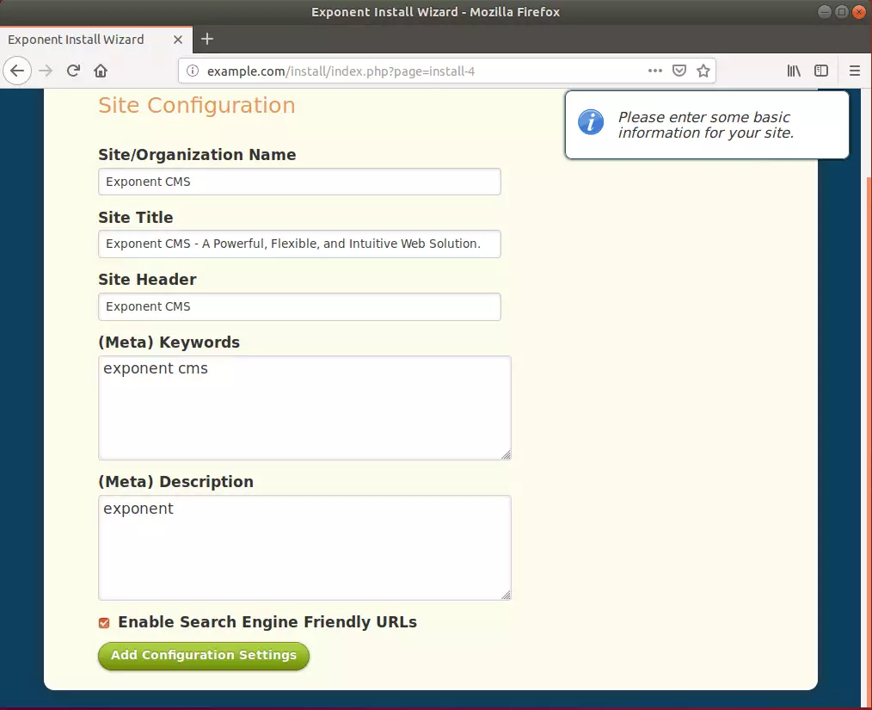Open the Firefox hamburger menu
Viewport: 872px width, 710px height.
point(855,71)
